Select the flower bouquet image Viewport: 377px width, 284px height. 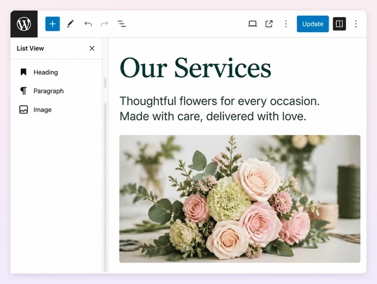click(240, 199)
